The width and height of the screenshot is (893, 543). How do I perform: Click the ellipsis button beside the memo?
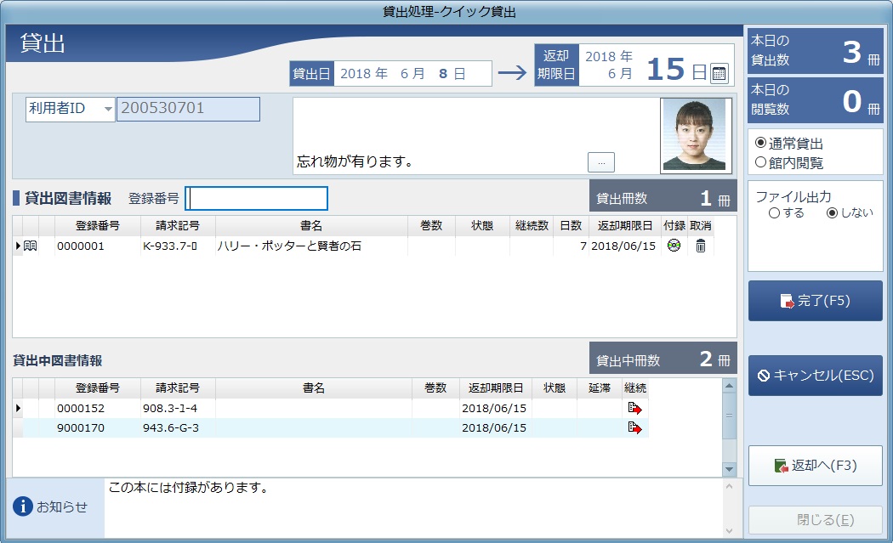[600, 162]
